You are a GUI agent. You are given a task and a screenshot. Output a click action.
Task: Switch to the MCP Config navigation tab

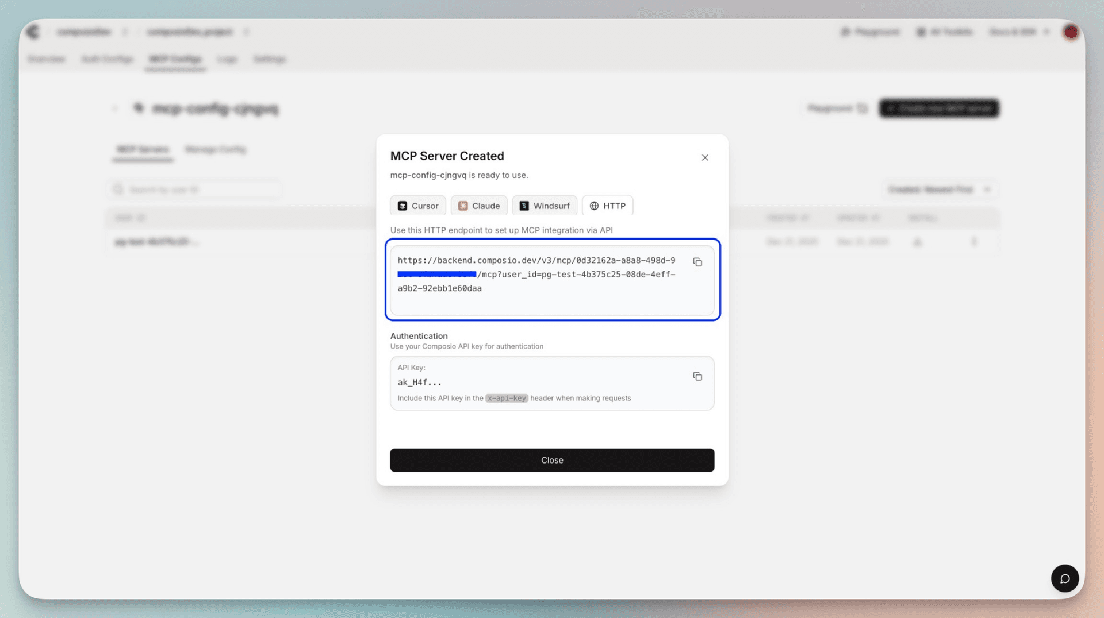[175, 59]
